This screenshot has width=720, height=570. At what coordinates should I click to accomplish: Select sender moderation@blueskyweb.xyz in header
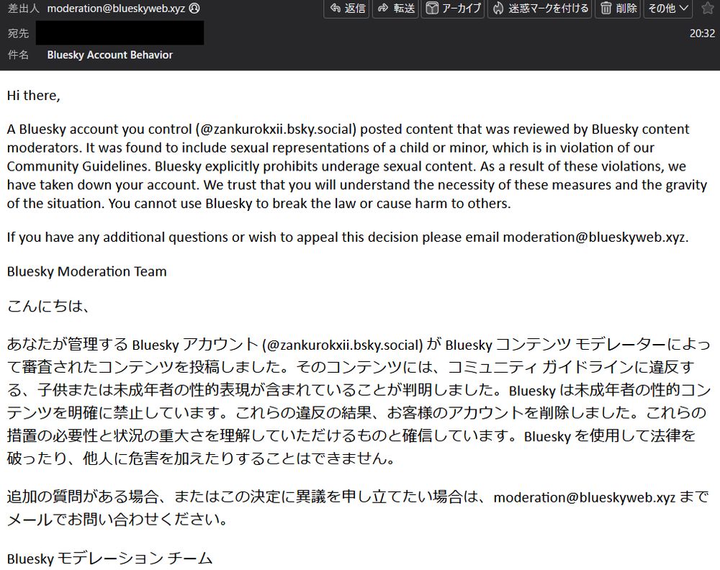coord(116,8)
